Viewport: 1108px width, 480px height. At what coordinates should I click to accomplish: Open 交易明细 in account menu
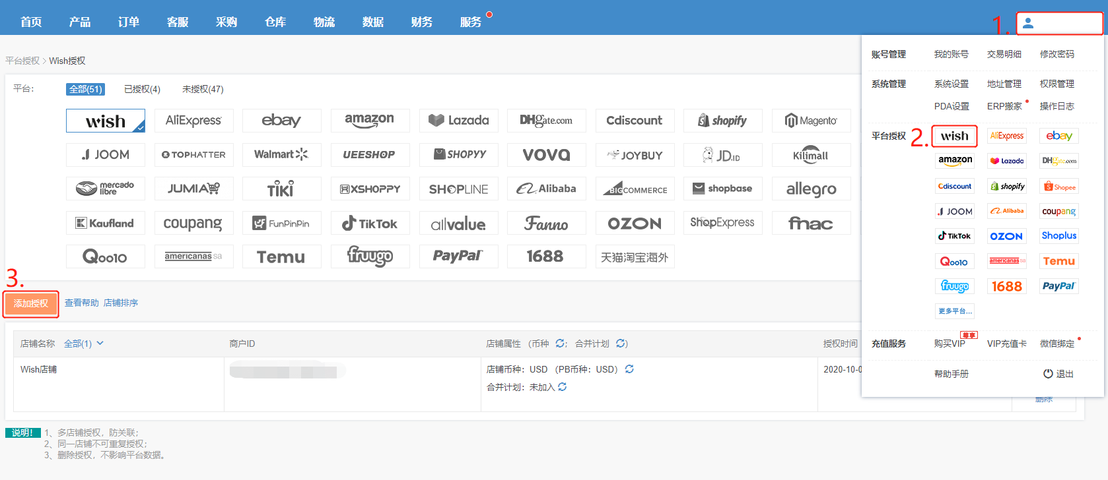[1004, 54]
